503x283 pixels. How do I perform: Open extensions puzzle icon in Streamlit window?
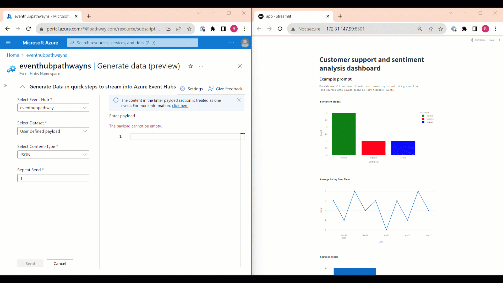coord(464,29)
